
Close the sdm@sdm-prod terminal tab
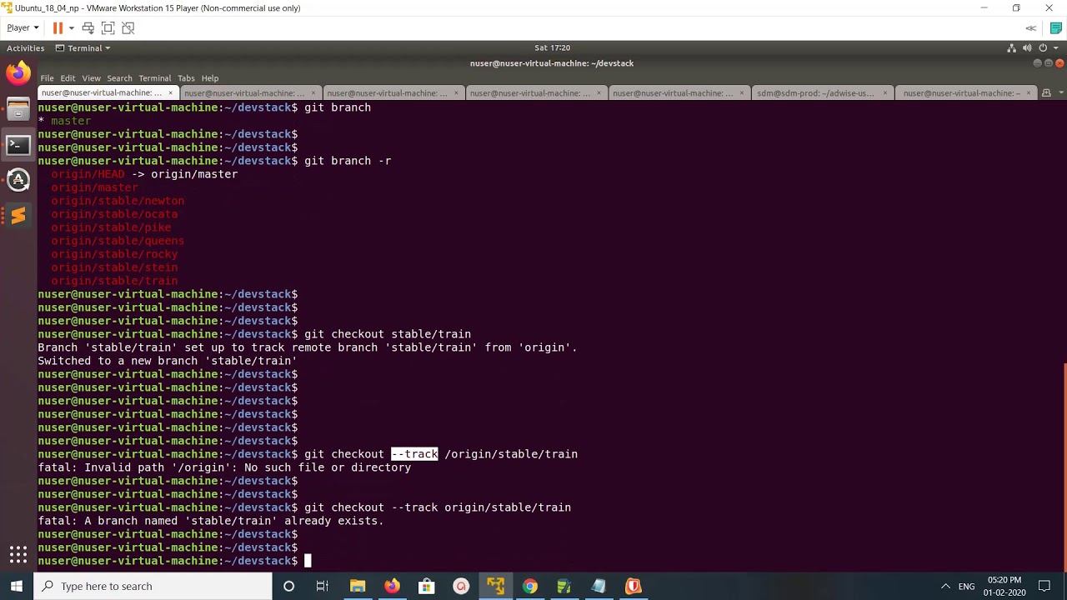pyautogui.click(x=885, y=93)
